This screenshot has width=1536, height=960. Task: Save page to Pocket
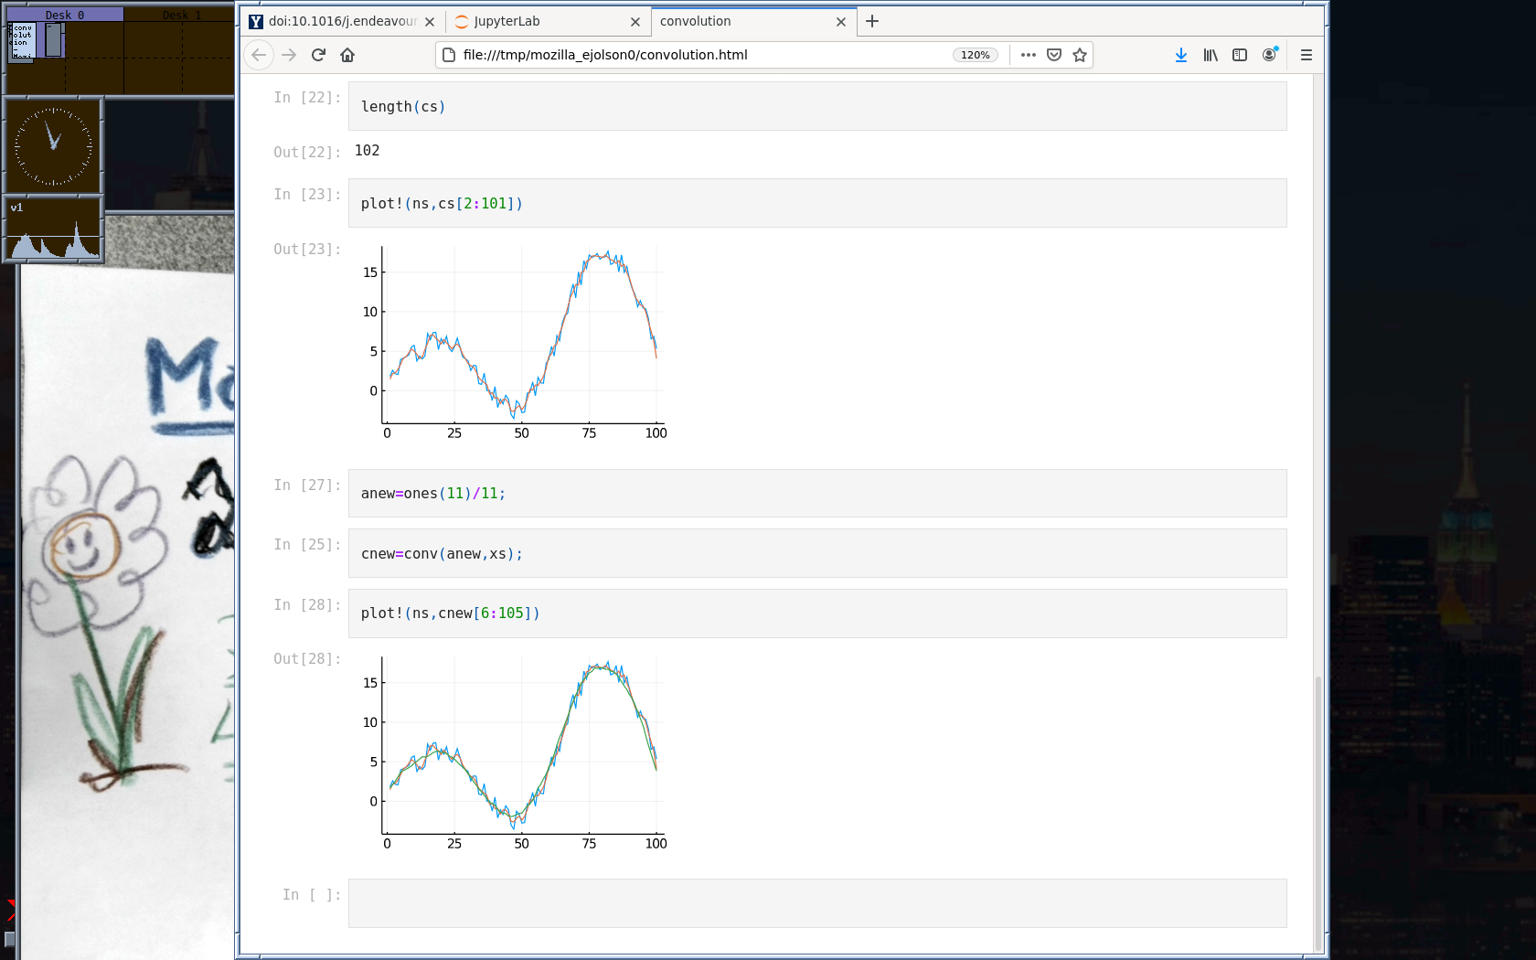tap(1054, 55)
